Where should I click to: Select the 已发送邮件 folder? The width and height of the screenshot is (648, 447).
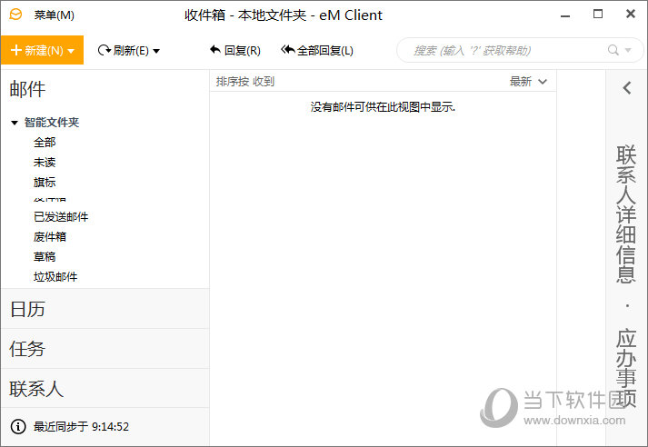point(61,217)
